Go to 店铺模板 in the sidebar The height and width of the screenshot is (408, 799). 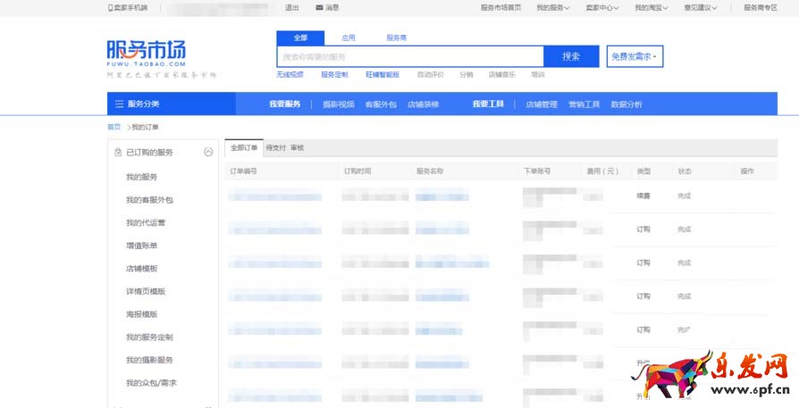pos(141,269)
